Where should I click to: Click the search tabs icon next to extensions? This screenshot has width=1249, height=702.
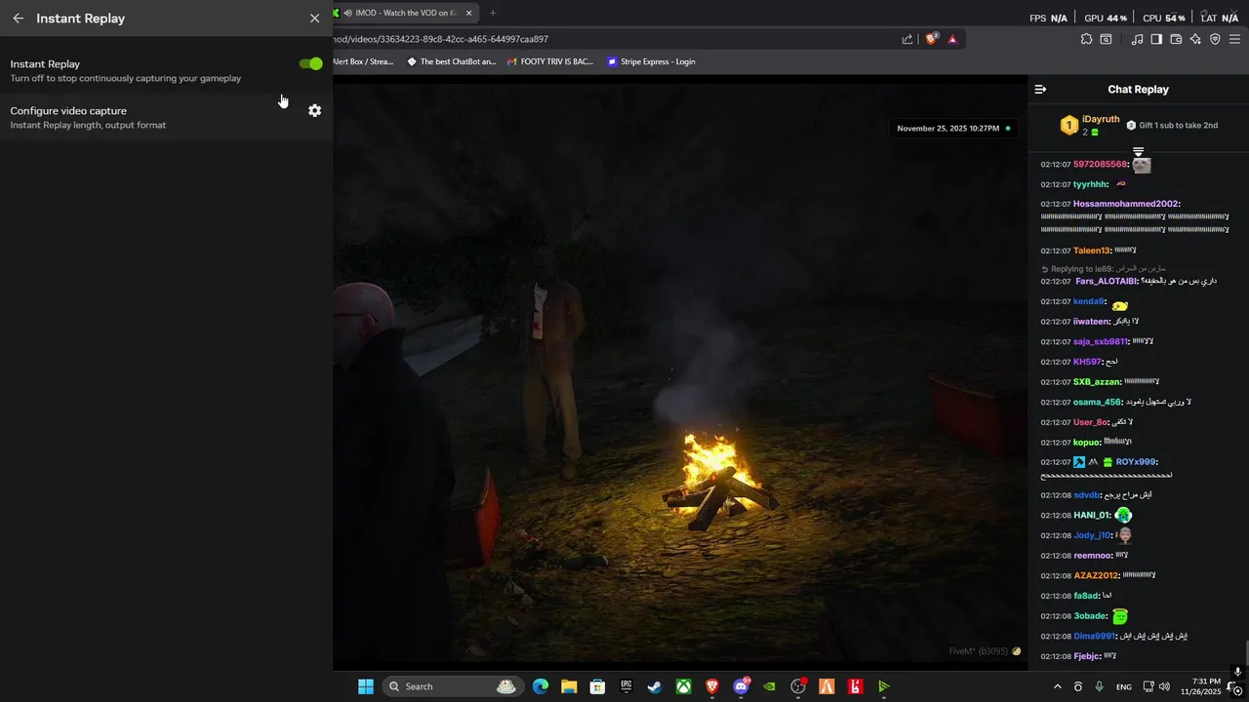[1106, 39]
